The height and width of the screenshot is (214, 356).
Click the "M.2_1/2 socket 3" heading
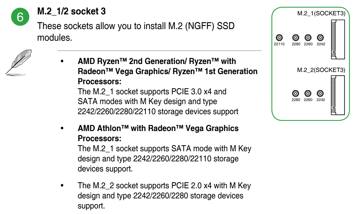71,12
